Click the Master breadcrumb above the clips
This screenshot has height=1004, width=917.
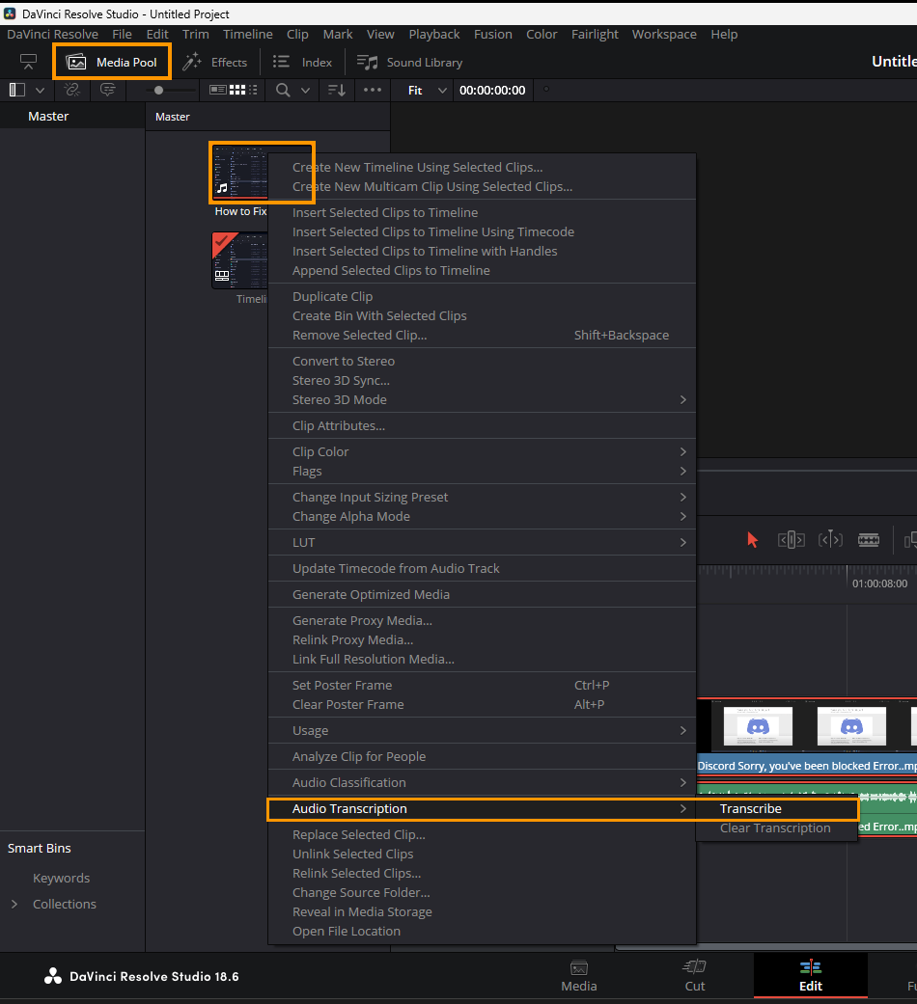pos(173,117)
